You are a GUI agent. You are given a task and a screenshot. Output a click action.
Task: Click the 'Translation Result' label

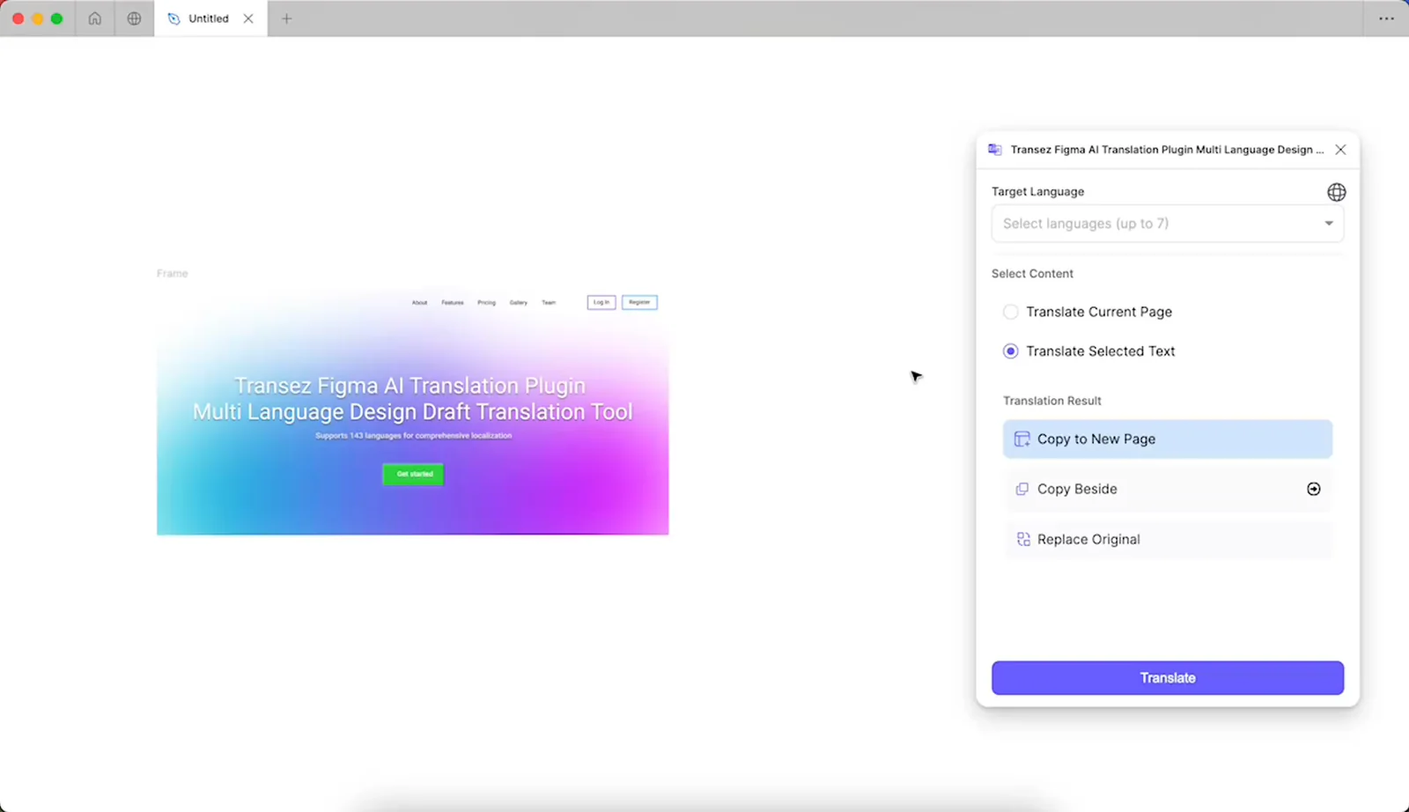click(x=1051, y=401)
